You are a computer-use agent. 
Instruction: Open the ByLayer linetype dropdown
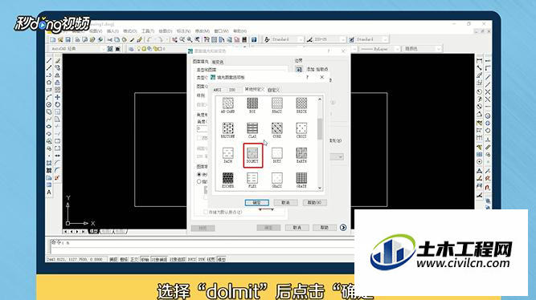(380, 49)
